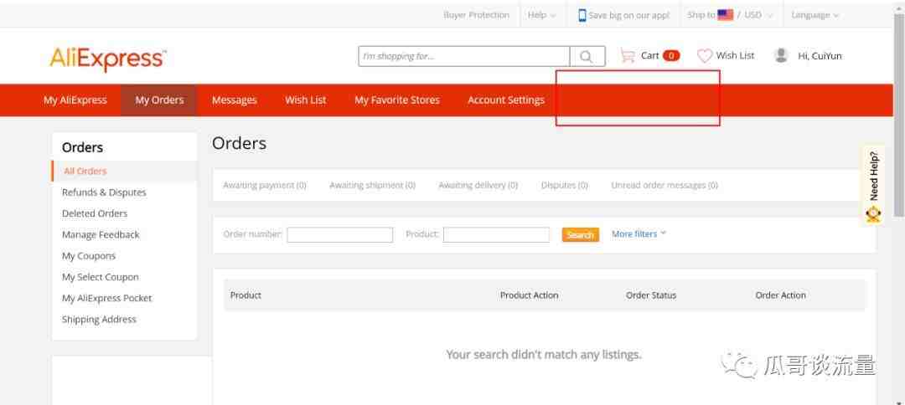Click the US flag icon
Screen dimensions: 905x405
[725, 15]
